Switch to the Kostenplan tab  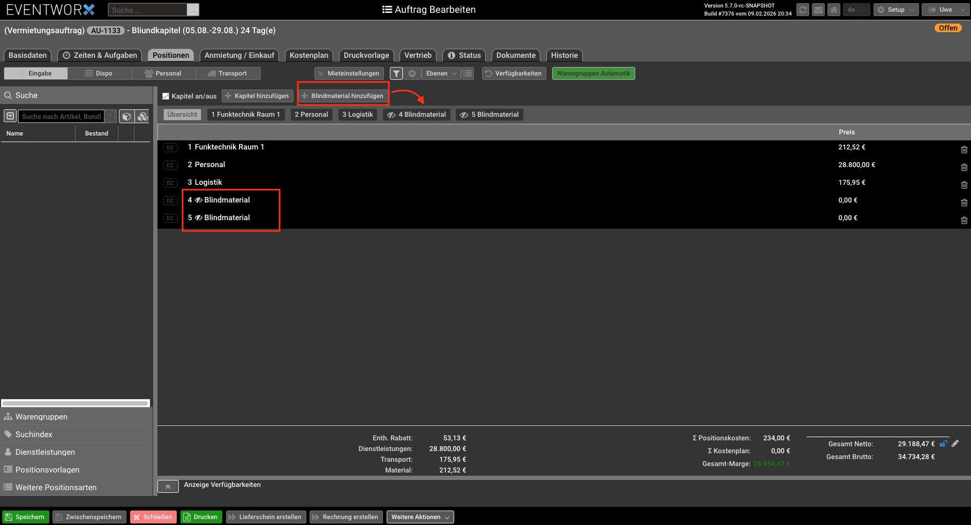pyautogui.click(x=308, y=55)
